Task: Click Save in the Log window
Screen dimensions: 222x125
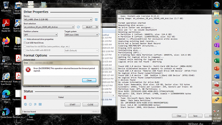Action: coord(195,116)
